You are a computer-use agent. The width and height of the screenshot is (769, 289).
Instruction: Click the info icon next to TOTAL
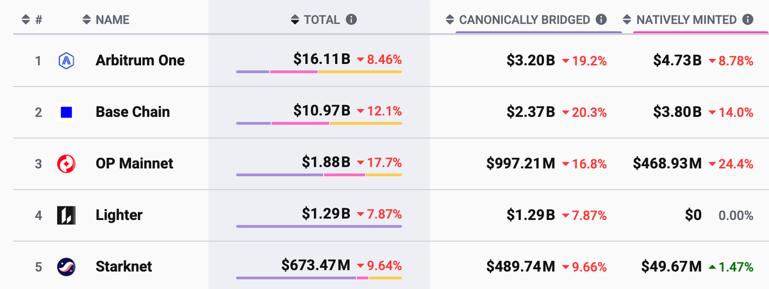click(351, 20)
